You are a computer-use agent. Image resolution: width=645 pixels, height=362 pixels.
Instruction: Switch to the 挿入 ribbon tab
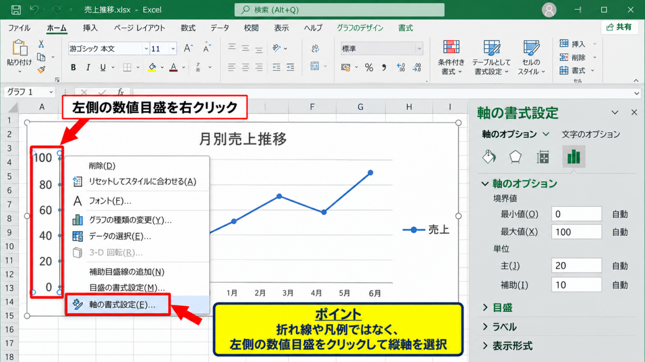click(x=90, y=28)
